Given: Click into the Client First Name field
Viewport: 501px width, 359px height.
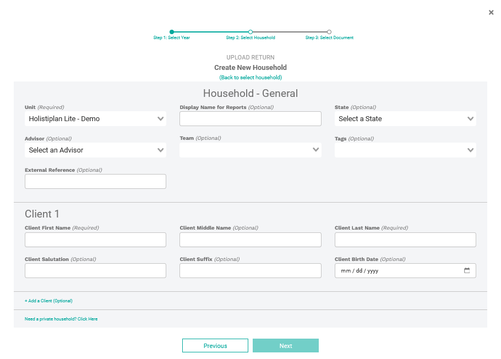Looking at the screenshot, I should click(95, 240).
